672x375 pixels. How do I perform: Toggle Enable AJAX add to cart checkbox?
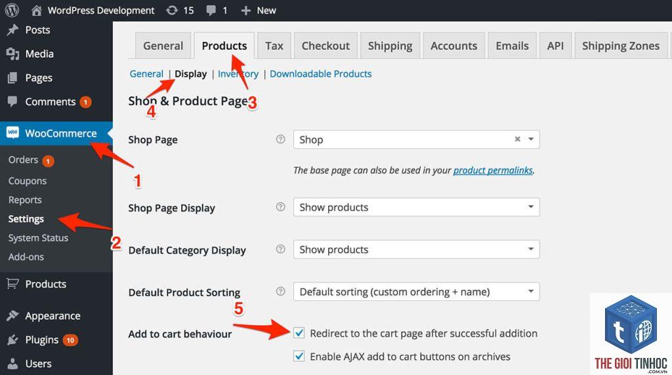coord(299,356)
